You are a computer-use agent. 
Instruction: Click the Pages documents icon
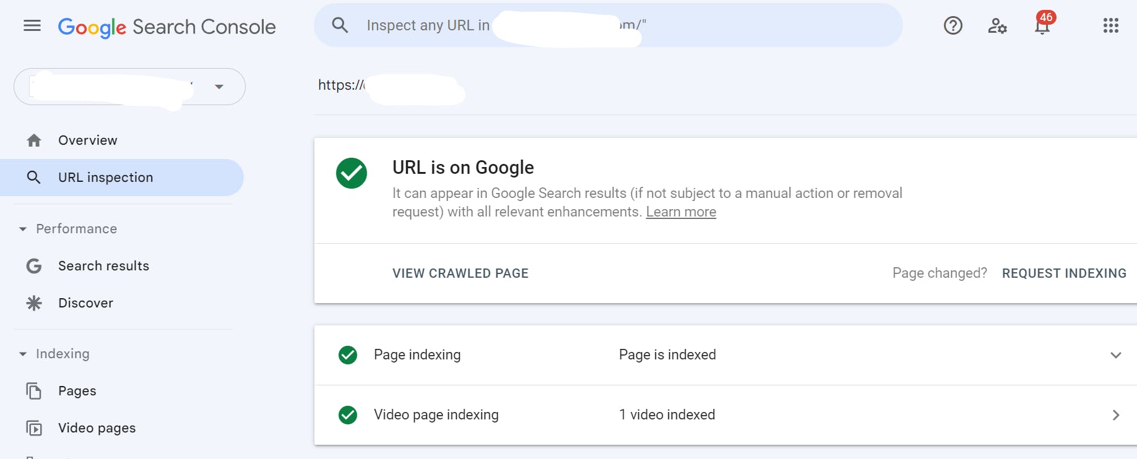(34, 391)
